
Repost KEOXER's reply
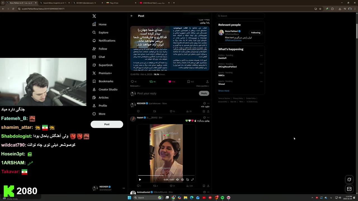[x=154, y=111]
